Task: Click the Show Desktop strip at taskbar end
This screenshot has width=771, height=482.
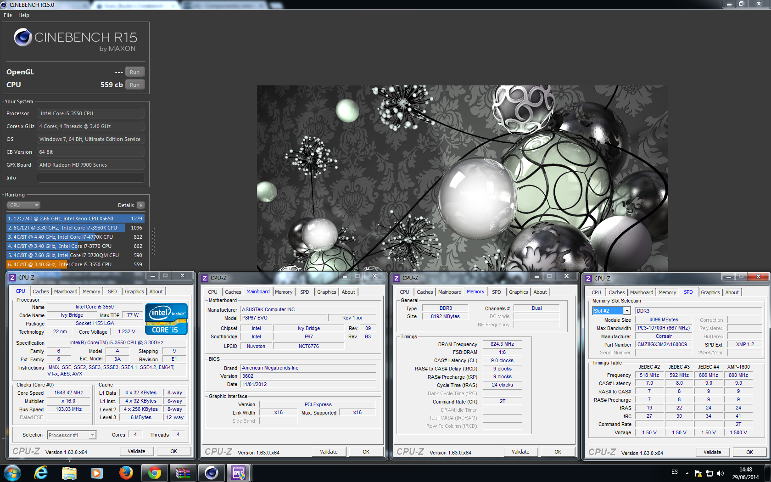Action: click(x=768, y=473)
